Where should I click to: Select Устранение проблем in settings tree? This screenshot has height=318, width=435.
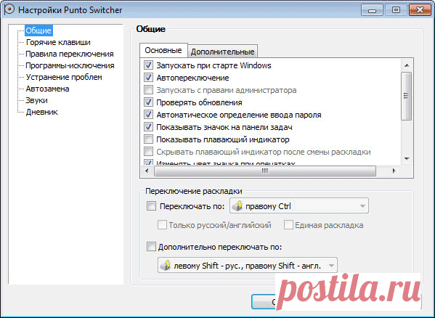(x=64, y=78)
